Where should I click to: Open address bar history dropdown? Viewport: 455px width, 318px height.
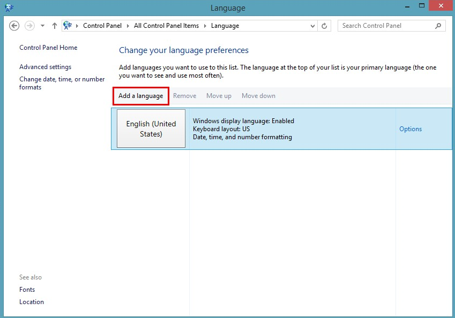click(x=312, y=26)
